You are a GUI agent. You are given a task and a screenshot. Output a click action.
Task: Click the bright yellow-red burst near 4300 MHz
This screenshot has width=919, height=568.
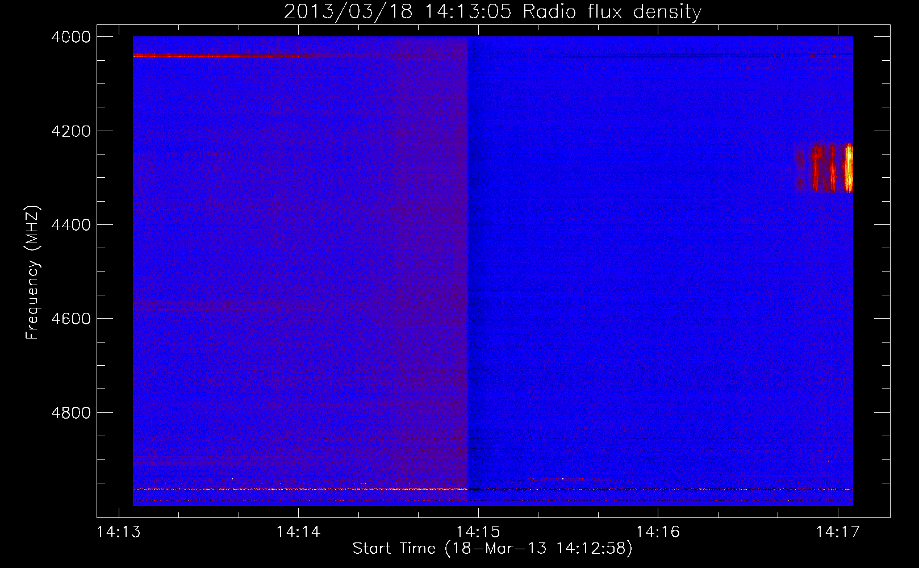point(825,167)
